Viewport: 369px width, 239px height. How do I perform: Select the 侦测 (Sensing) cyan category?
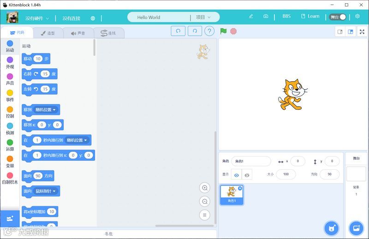10,129
